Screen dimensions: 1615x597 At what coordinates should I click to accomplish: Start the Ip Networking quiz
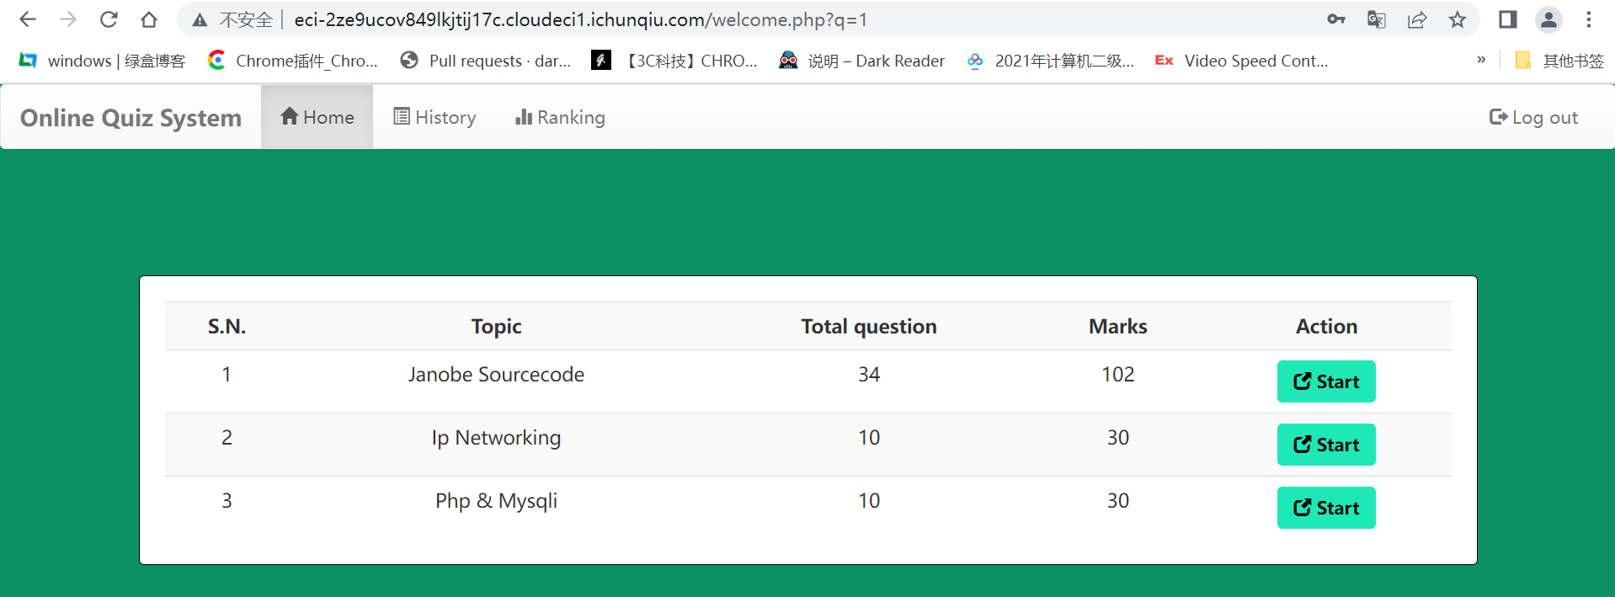click(1325, 445)
